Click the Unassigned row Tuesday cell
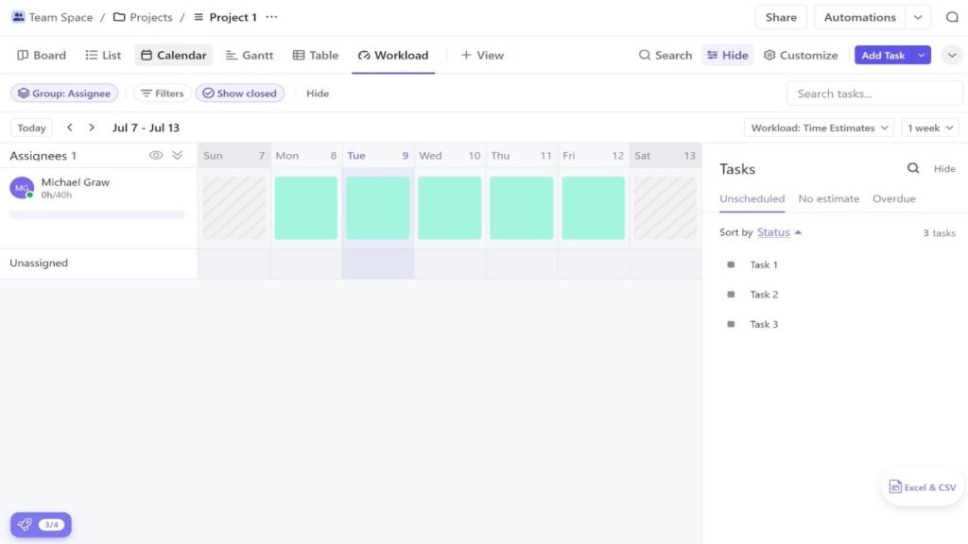Image resolution: width=968 pixels, height=544 pixels. coord(378,264)
